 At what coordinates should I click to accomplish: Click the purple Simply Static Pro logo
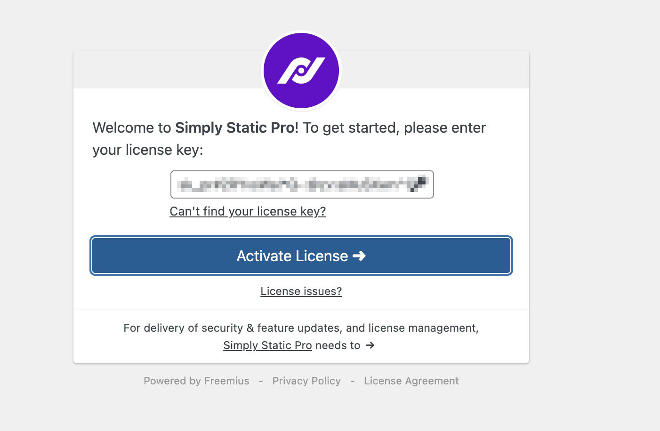click(x=301, y=71)
